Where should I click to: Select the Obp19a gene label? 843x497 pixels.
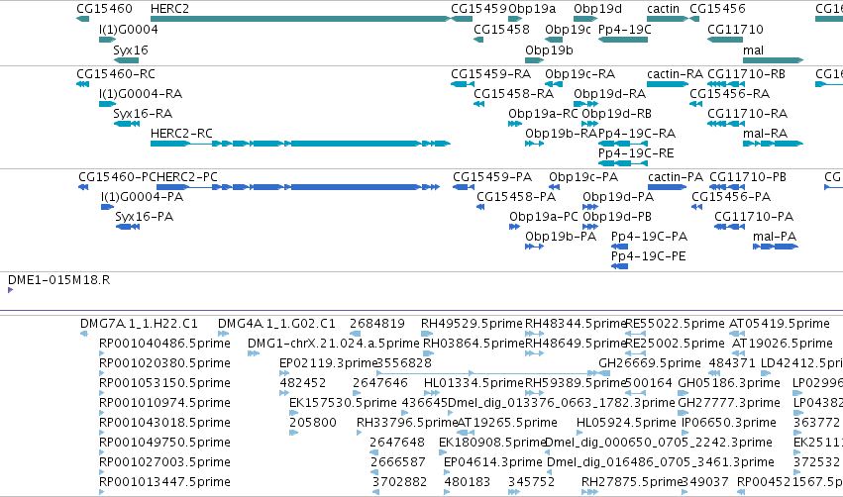tap(532, 9)
